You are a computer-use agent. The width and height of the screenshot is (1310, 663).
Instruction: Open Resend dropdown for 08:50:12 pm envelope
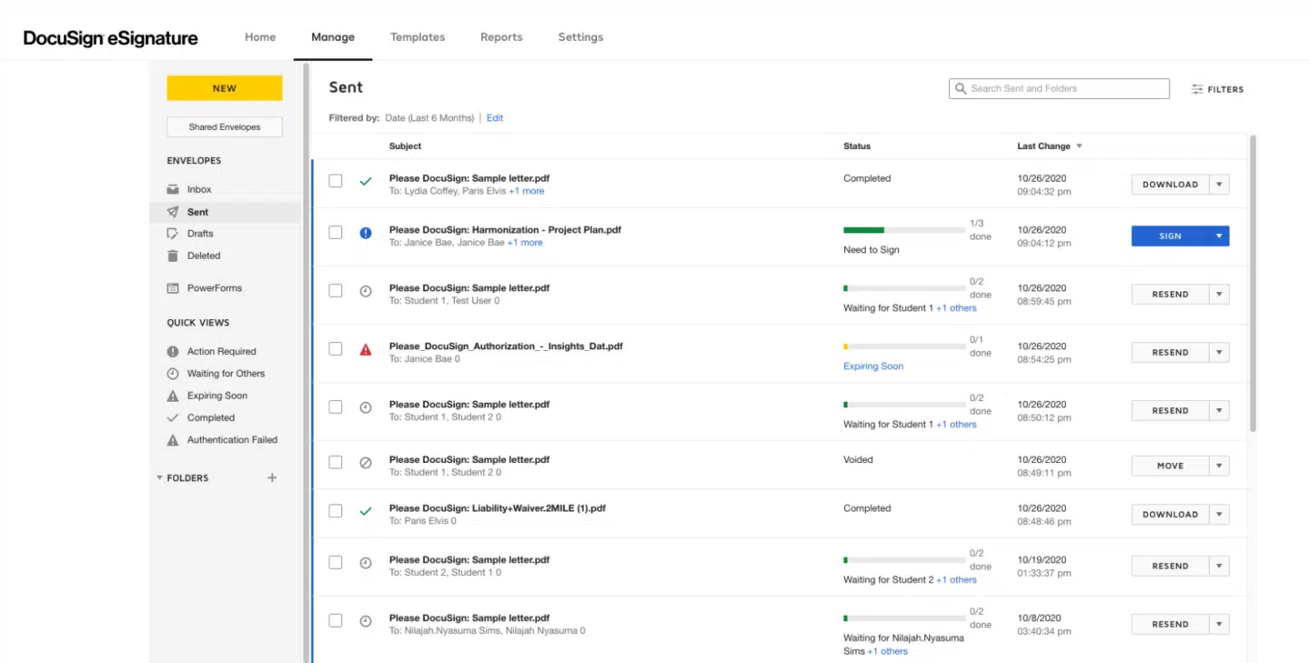pos(1220,411)
